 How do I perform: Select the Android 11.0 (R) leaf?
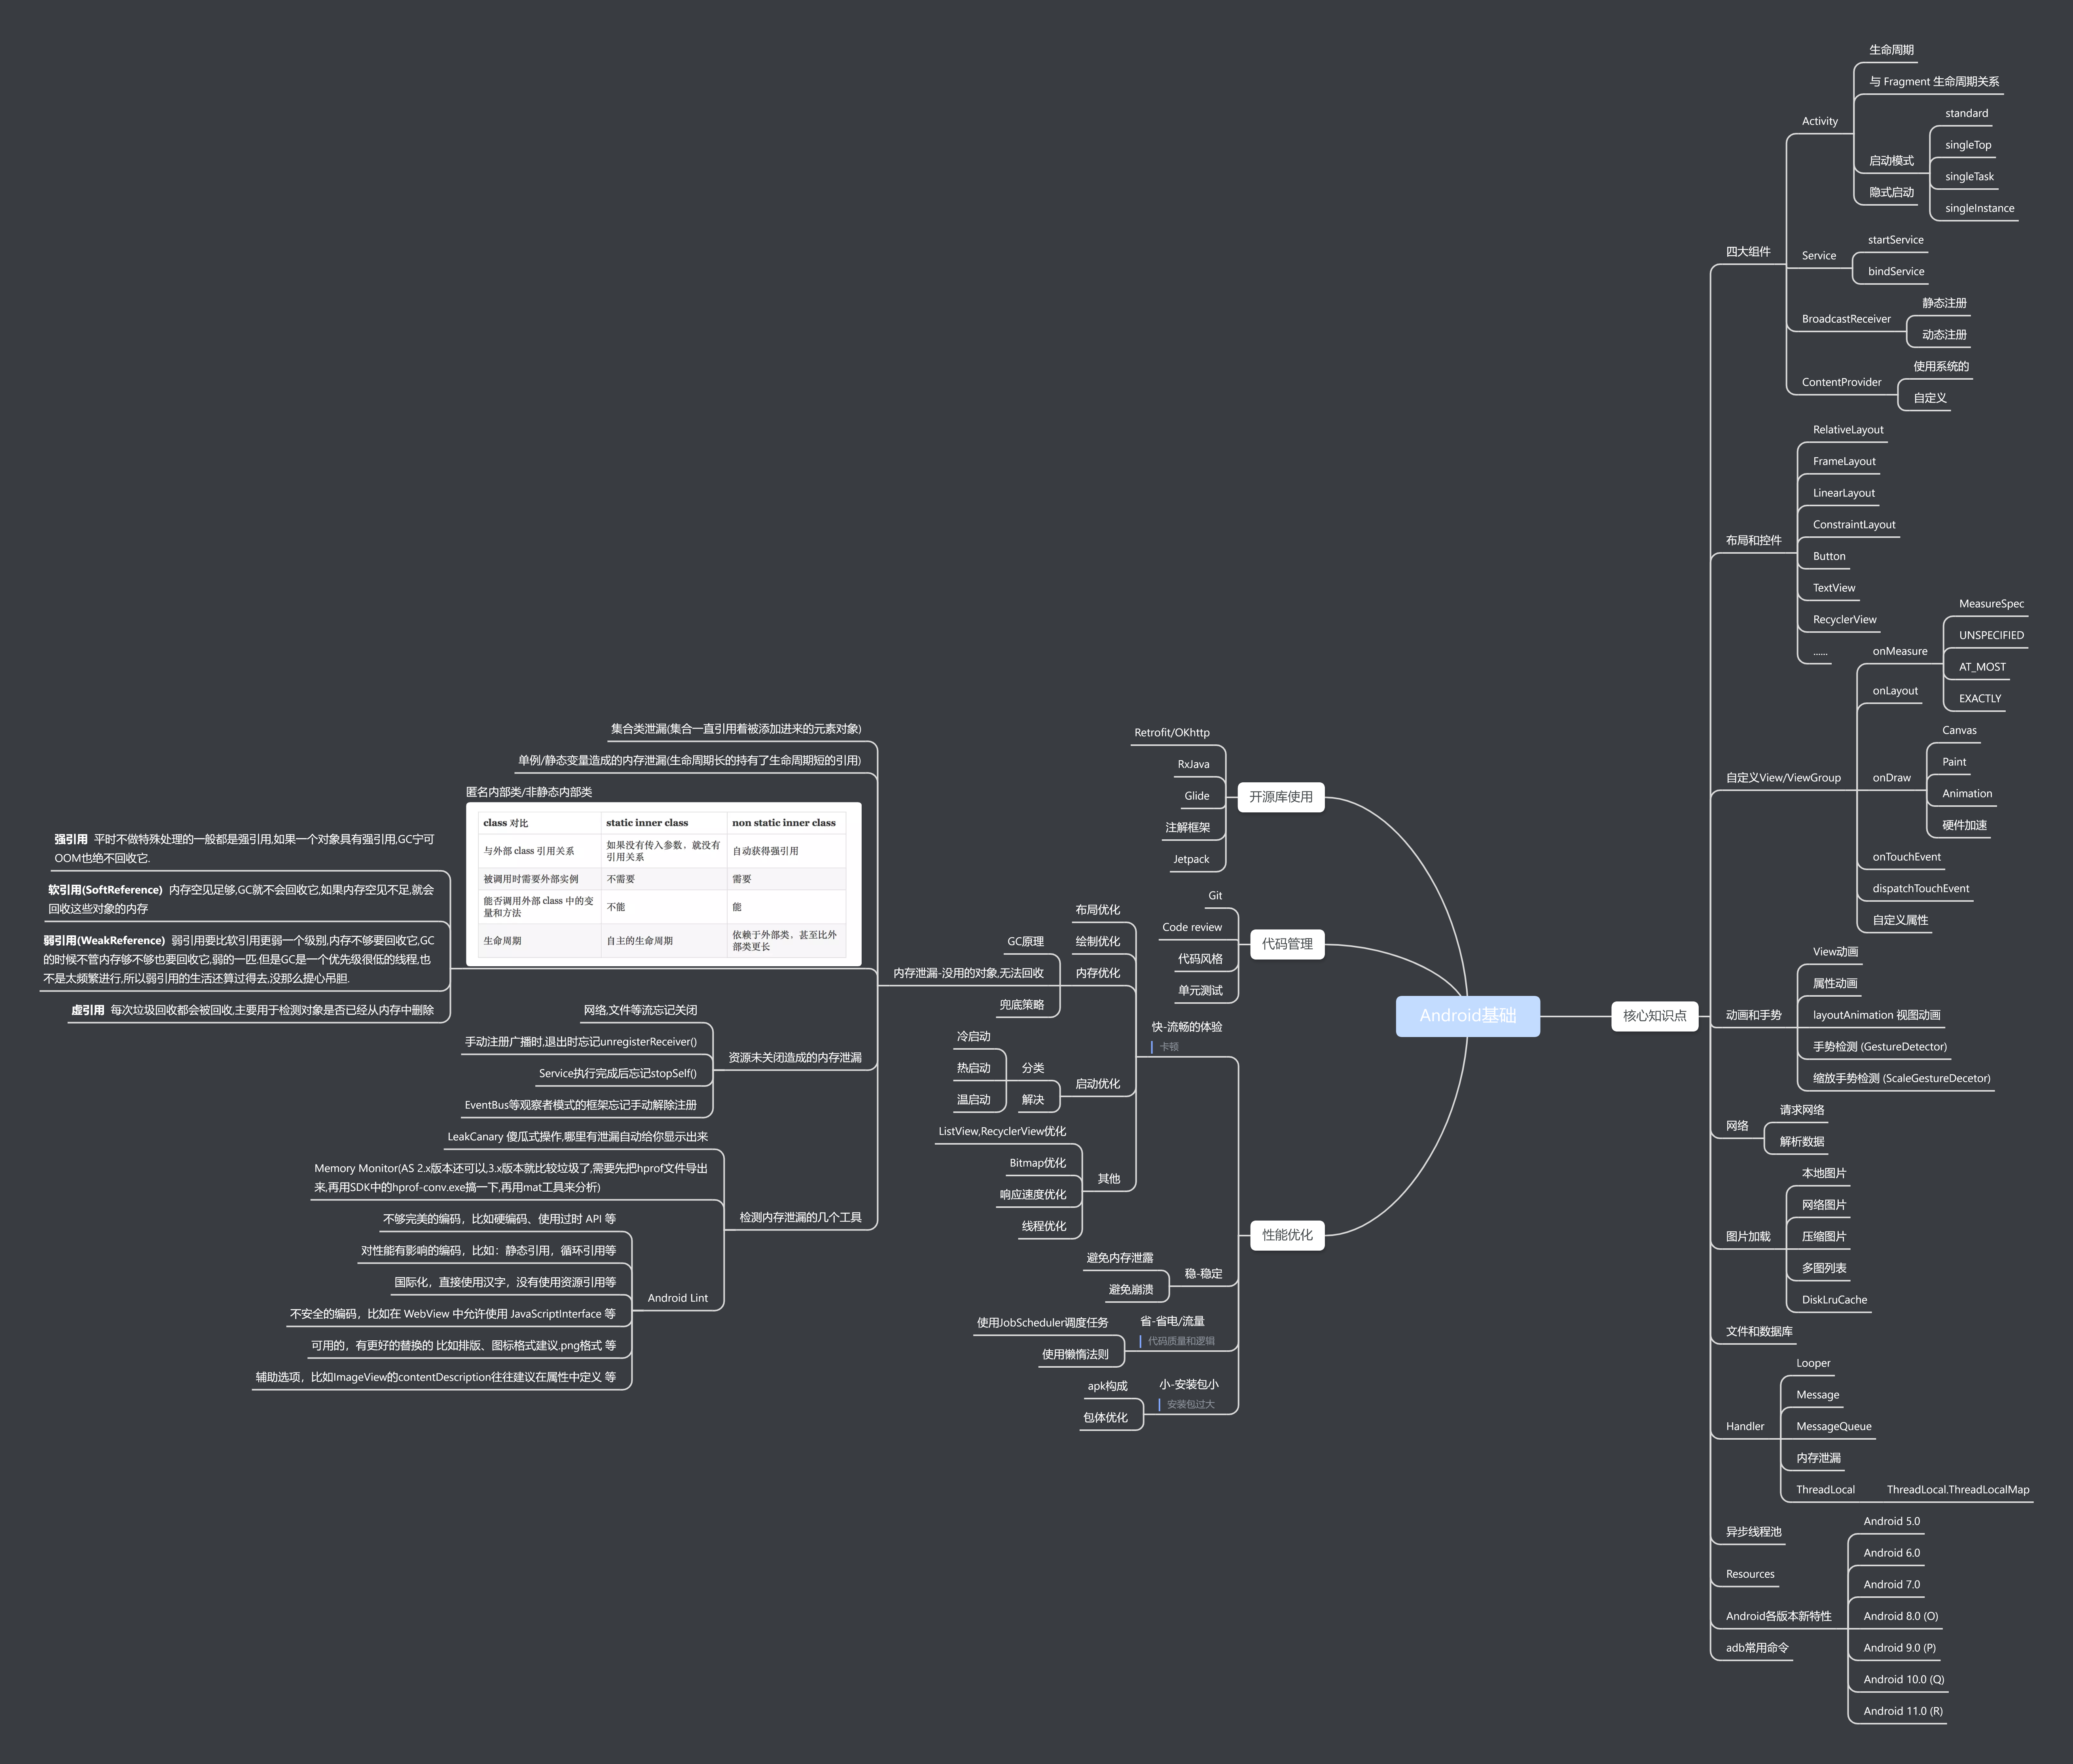(1902, 1711)
